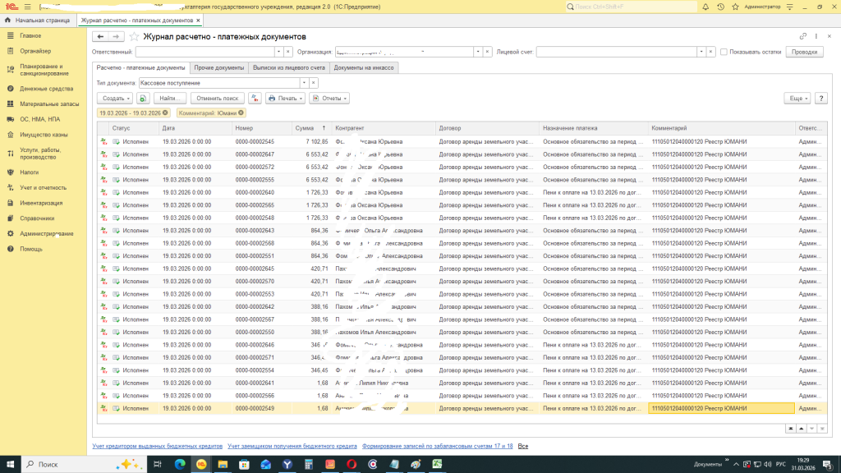Close the Журнал расчетно-платежных документов tab
This screenshot has height=473, width=841.
point(198,21)
